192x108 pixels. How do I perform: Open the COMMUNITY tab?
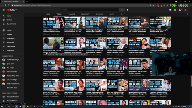85,14
